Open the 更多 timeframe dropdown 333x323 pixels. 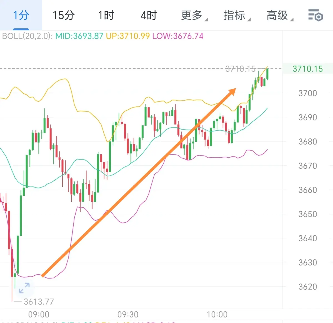[194, 15]
